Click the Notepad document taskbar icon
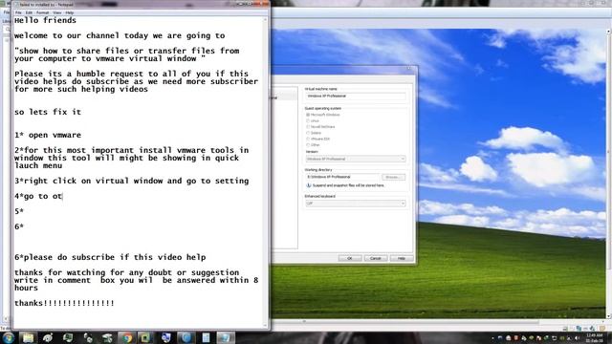 pyautogui.click(x=207, y=337)
